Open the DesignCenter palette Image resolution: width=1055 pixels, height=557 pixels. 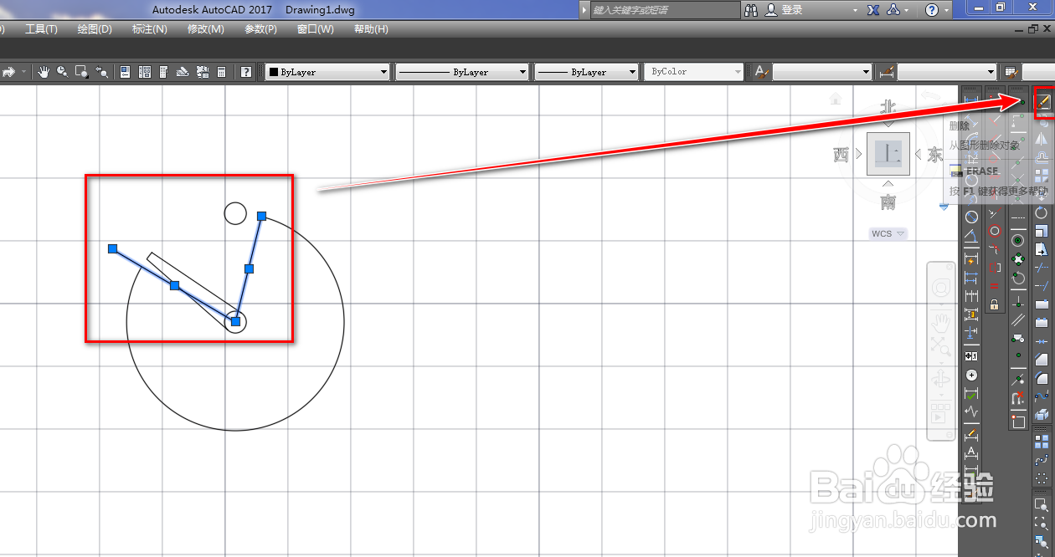(145, 72)
